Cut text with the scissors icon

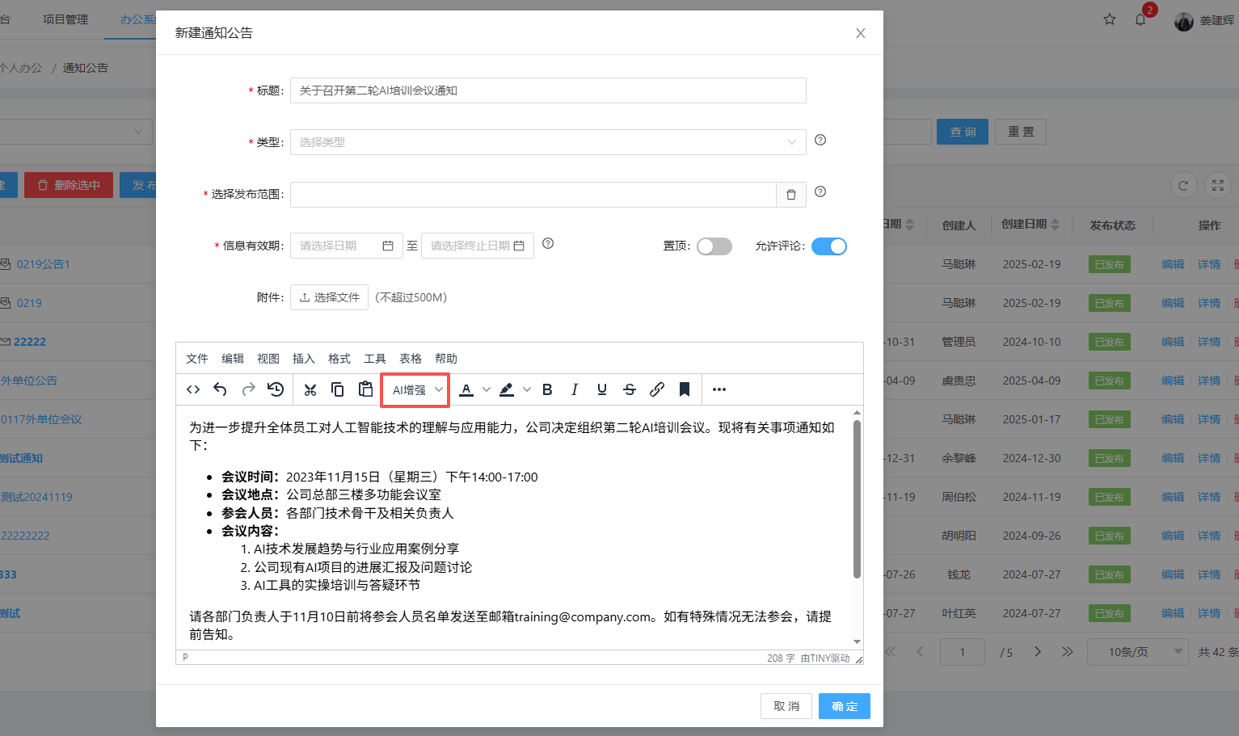[310, 389]
